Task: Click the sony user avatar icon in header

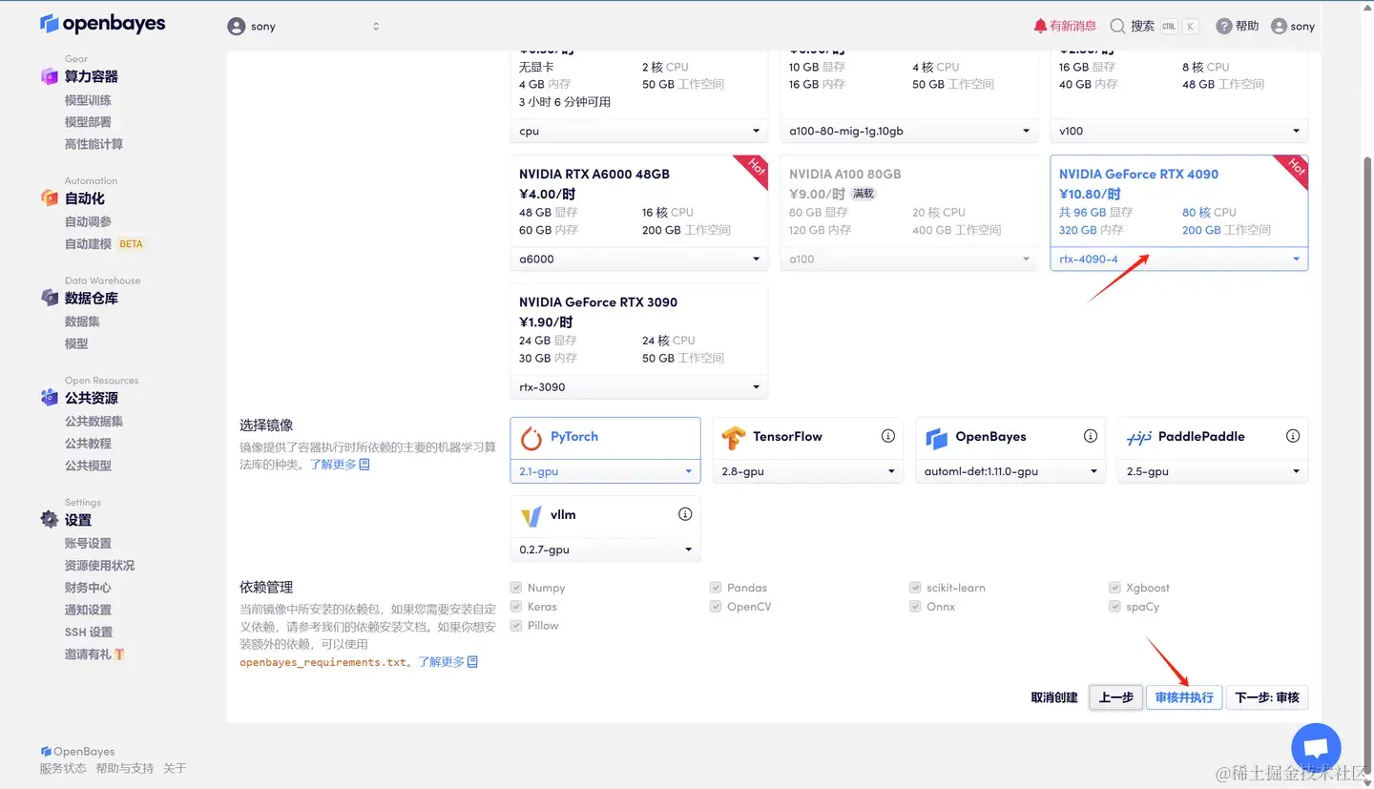Action: [237, 27]
